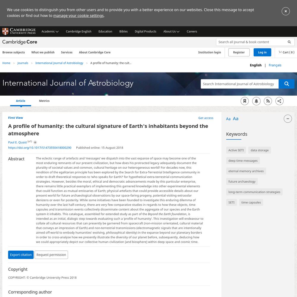Open Browse subjects menu
Viewport: 297px width, 297px height.
(x=14, y=52)
